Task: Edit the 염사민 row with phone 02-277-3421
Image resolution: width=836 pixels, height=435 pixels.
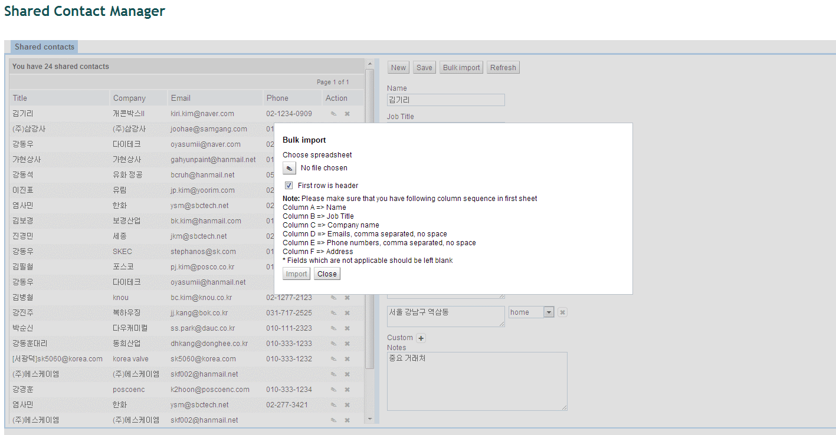Action: [x=333, y=404]
